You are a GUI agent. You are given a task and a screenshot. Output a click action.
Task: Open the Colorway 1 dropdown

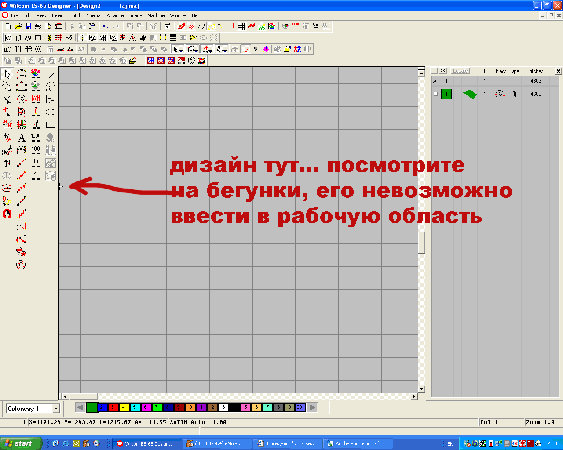56,409
